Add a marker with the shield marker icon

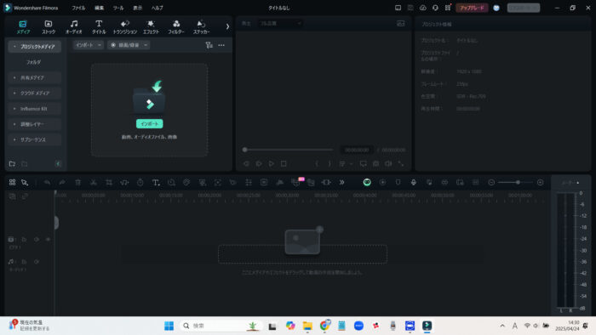(x=398, y=183)
